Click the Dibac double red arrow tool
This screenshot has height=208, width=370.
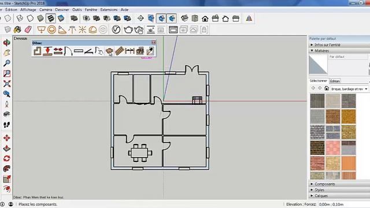(58, 51)
